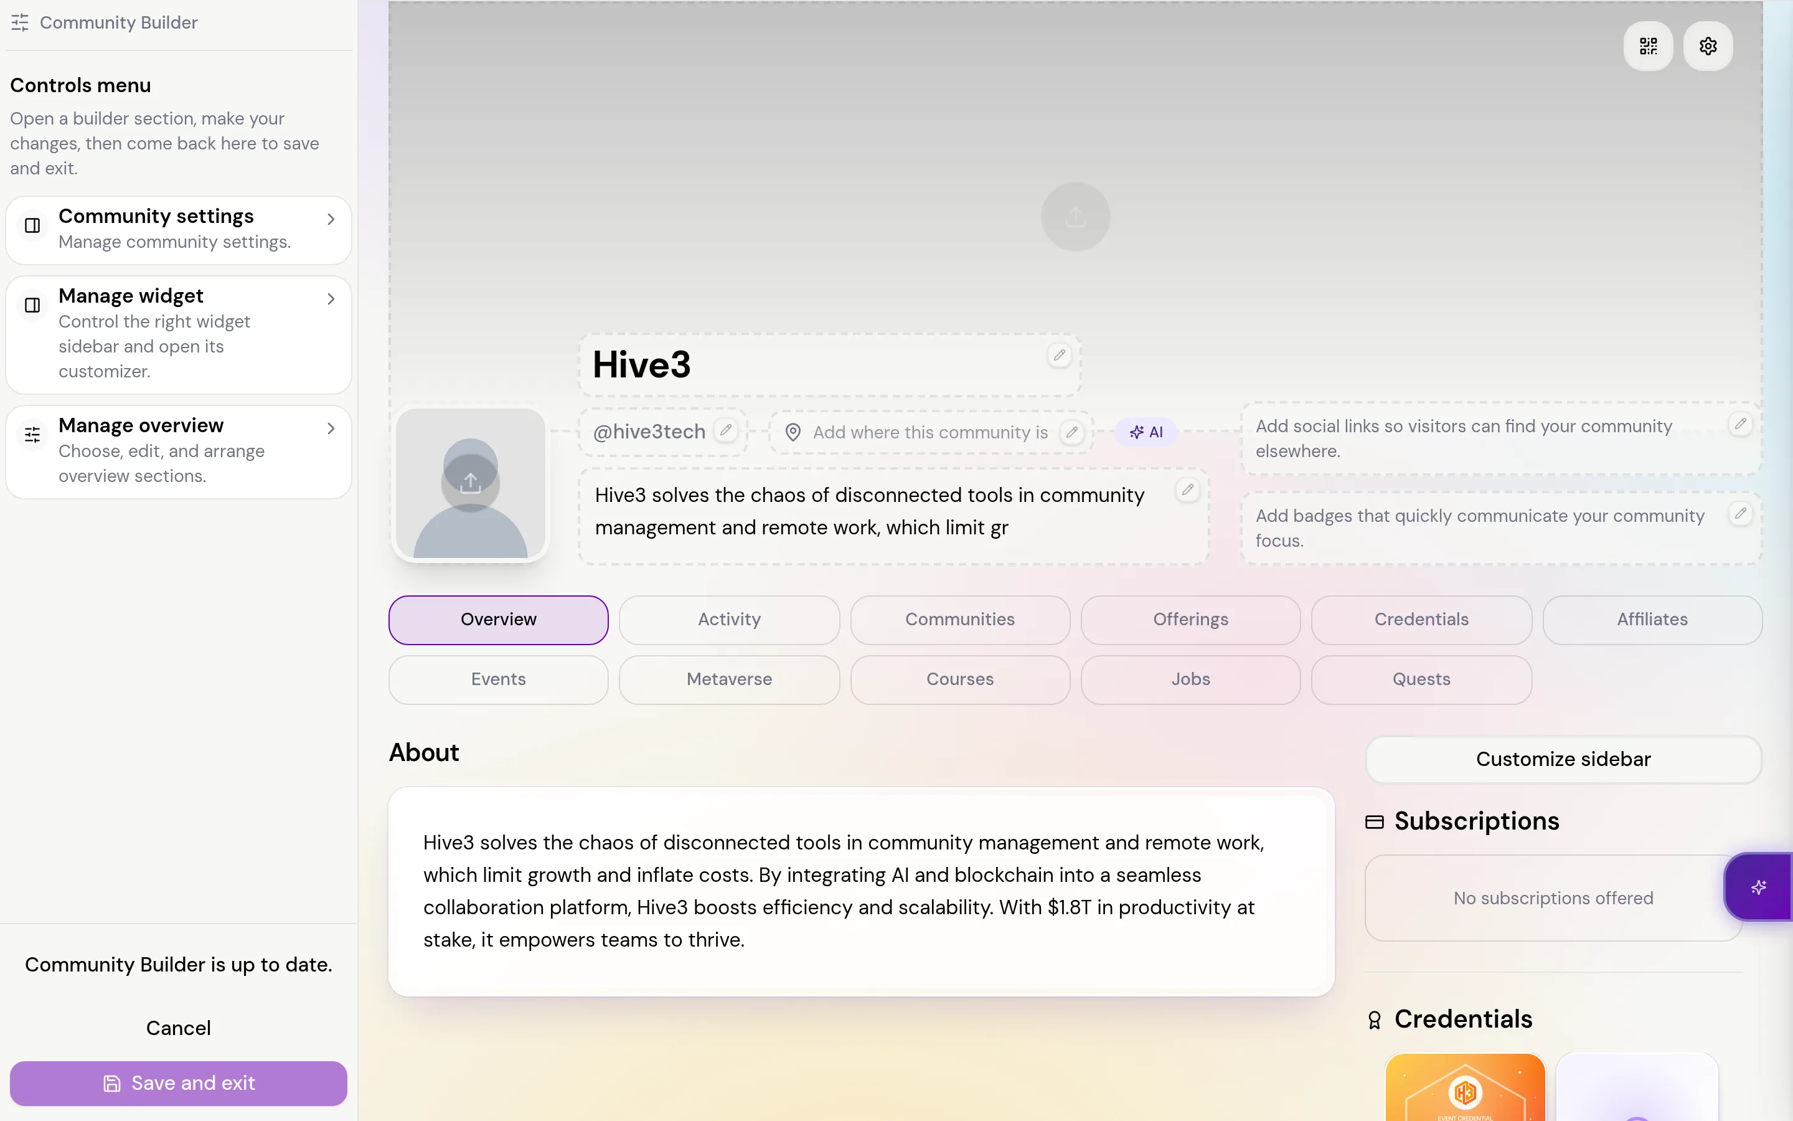Select the Overview tab
The width and height of the screenshot is (1793, 1121).
pos(499,620)
